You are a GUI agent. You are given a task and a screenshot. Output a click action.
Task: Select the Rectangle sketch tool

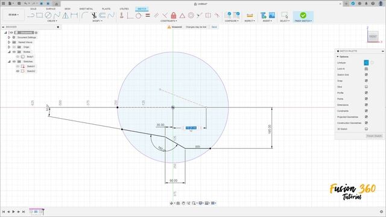click(39, 16)
